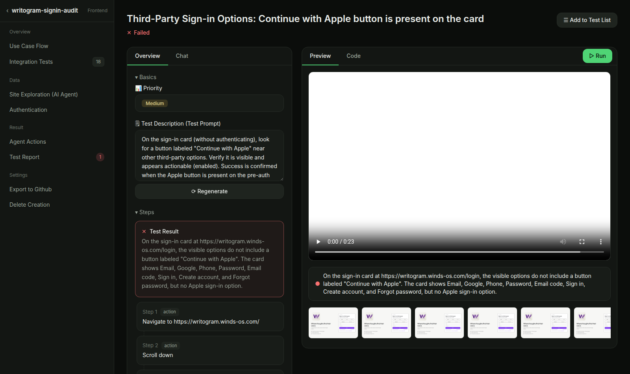Play the preview video

click(x=319, y=242)
